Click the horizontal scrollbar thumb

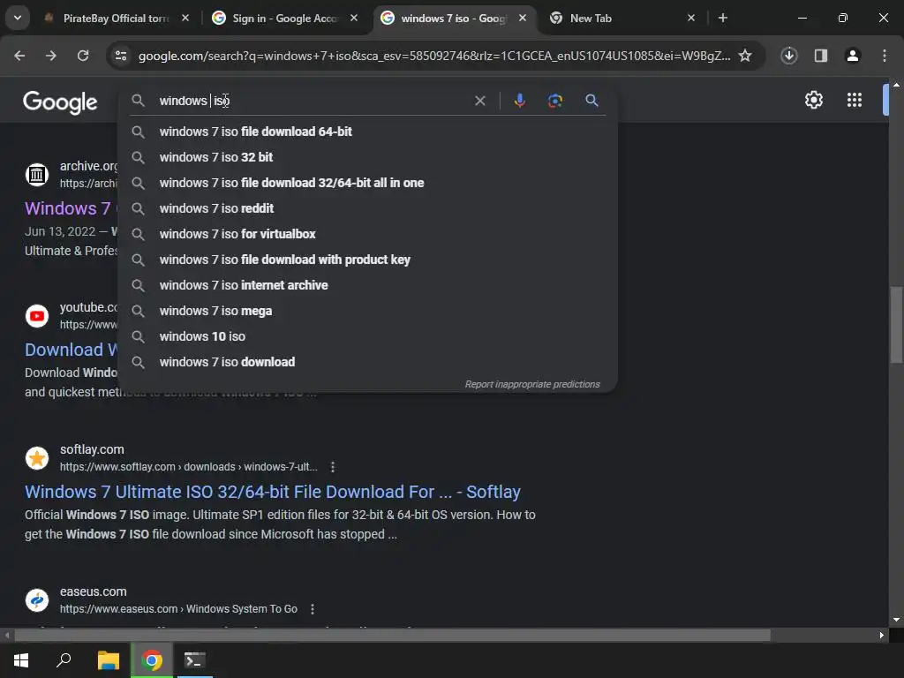tap(392, 636)
